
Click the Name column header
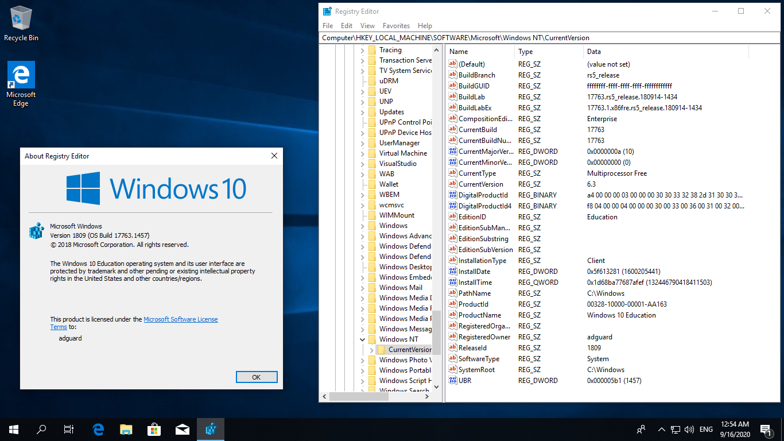pos(481,52)
